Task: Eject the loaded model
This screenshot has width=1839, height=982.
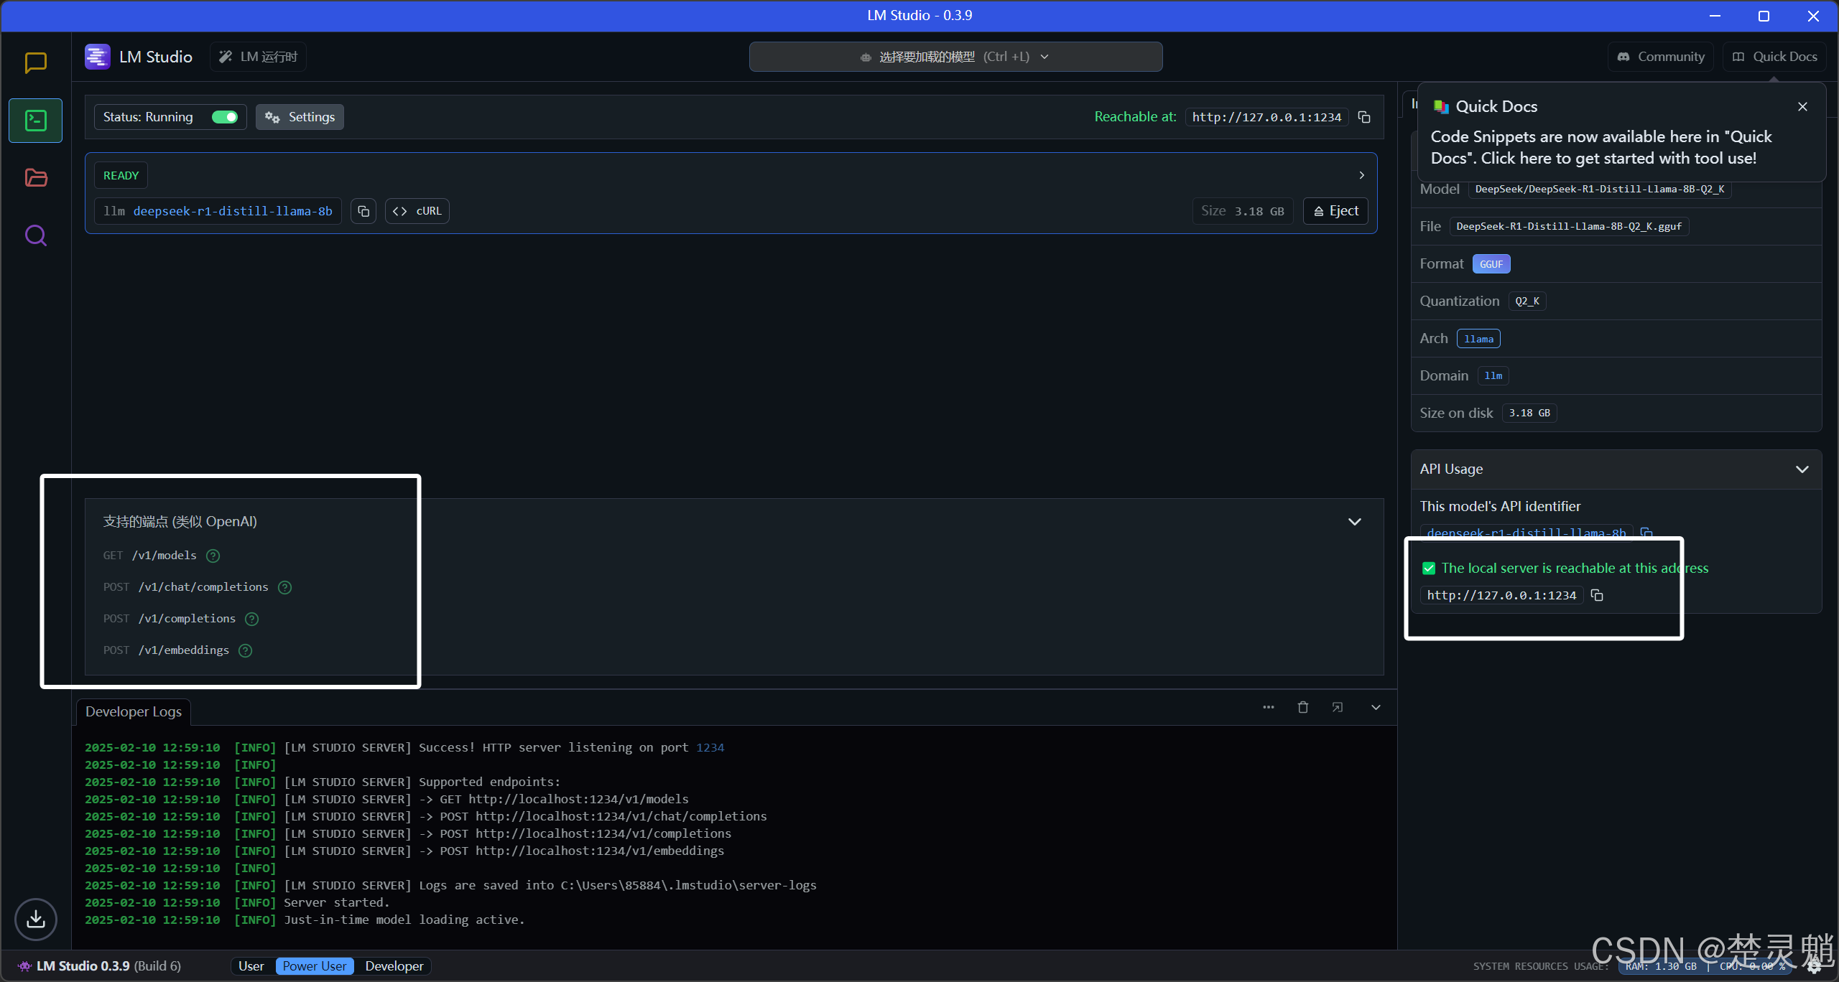Action: point(1336,211)
